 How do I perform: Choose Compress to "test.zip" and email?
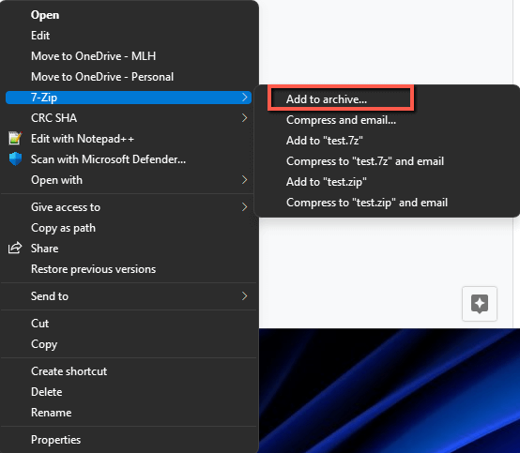(x=367, y=203)
